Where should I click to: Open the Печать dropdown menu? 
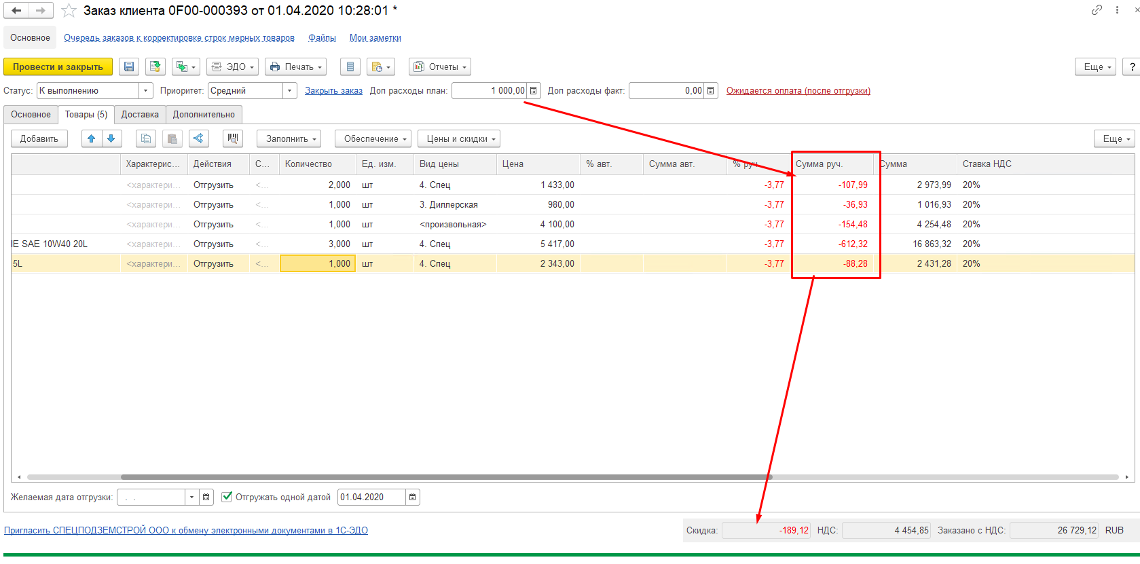click(295, 67)
